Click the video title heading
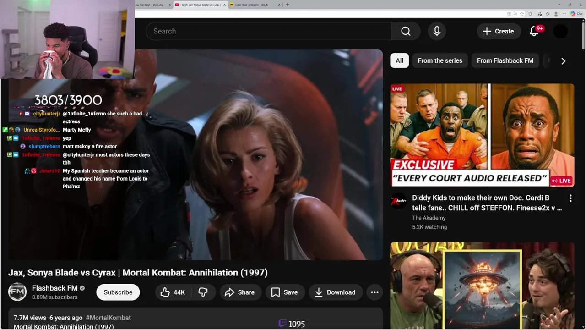 138,273
